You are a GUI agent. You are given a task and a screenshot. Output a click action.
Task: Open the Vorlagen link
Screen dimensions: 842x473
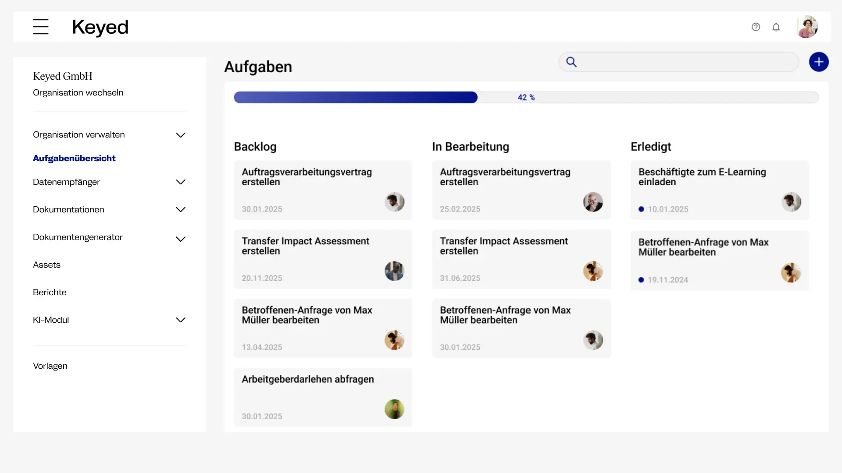[50, 366]
